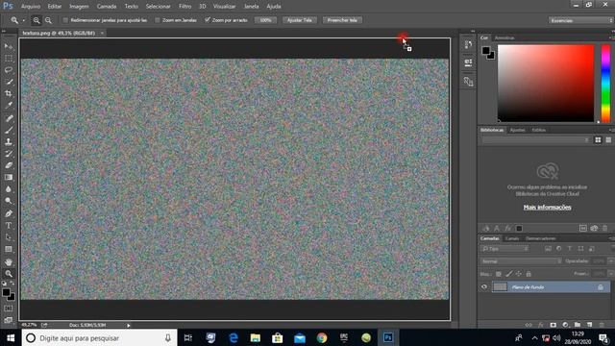Viewport: 615px width, 346px height.
Task: Select the Clone Stamp tool
Action: 9,141
